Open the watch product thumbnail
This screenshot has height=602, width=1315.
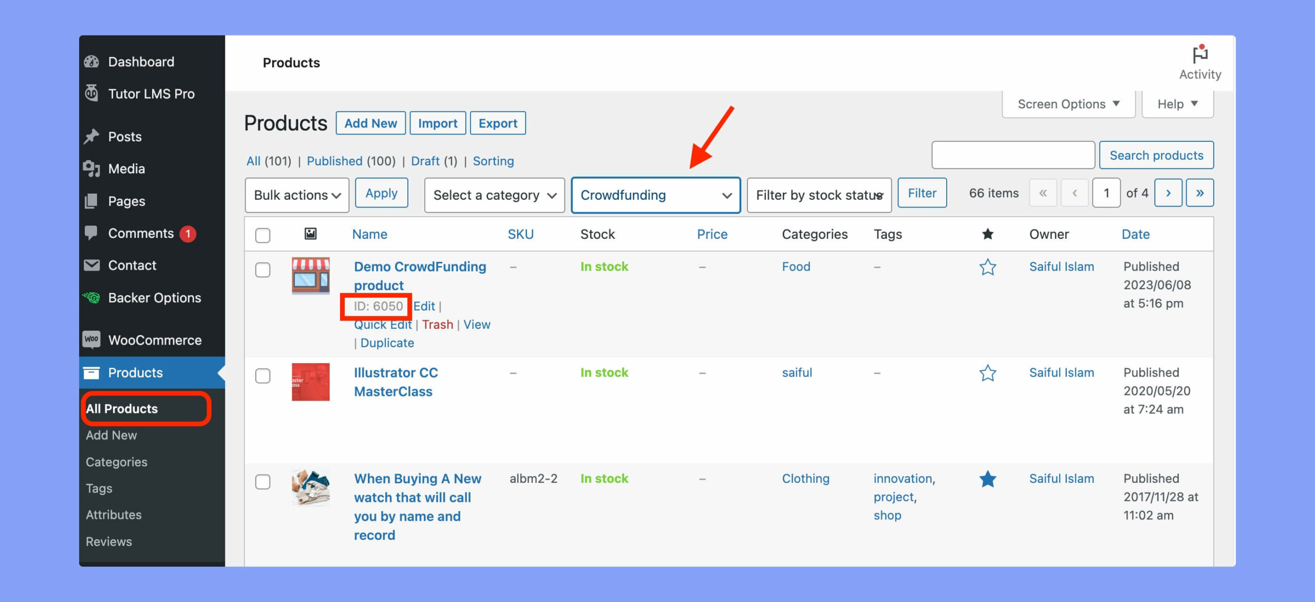pos(311,488)
